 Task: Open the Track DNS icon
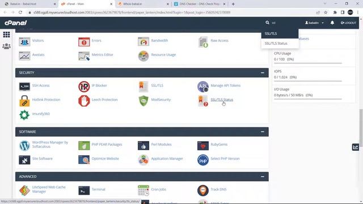pyautogui.click(x=203, y=190)
